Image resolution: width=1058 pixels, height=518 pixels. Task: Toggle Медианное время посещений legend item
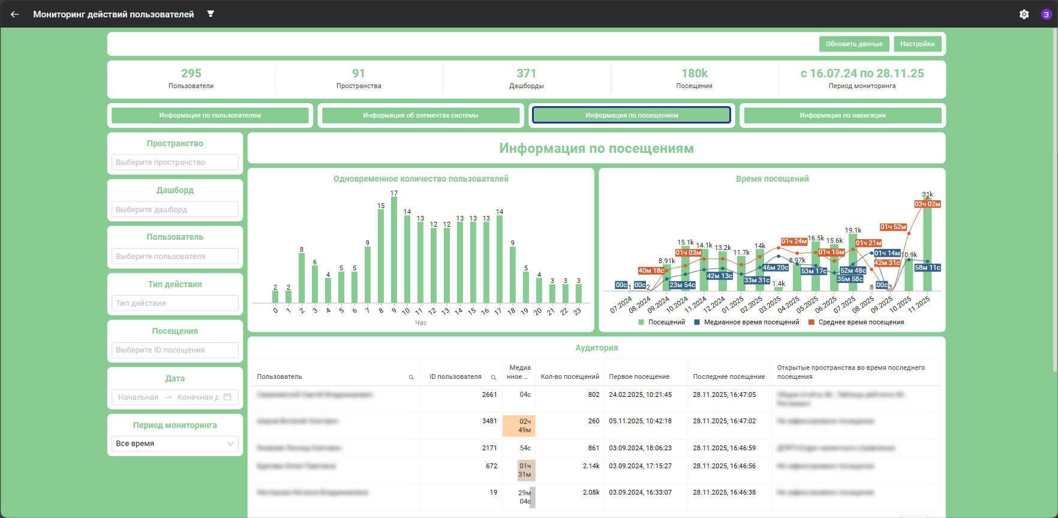747,322
